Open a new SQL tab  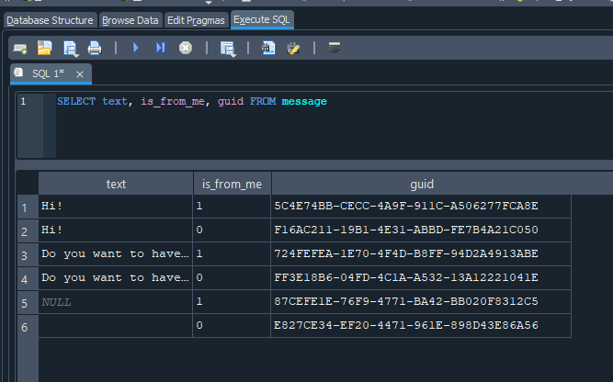click(20, 49)
